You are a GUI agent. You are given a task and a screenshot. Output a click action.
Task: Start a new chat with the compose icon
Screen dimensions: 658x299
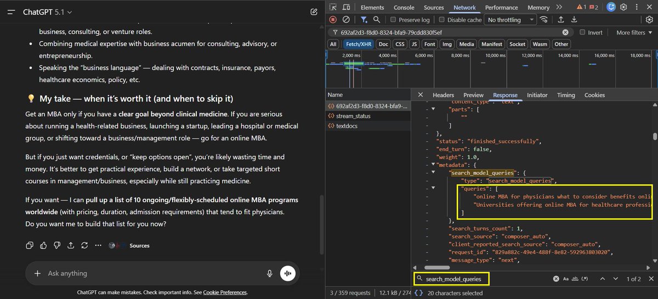[x=314, y=12]
